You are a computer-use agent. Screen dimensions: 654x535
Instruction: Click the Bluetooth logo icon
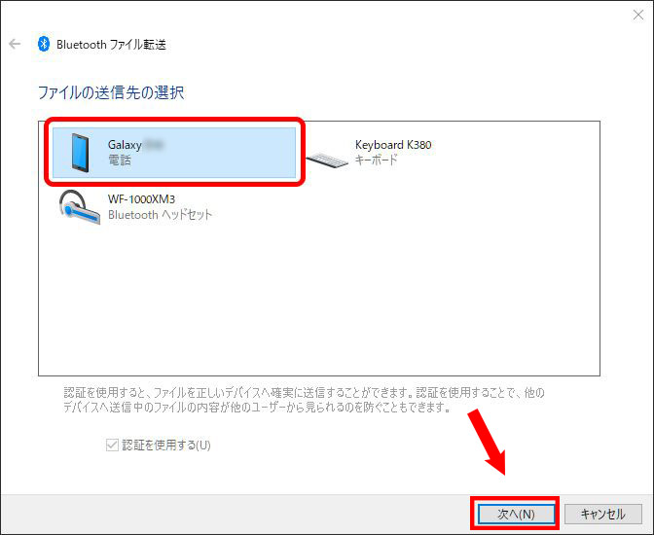click(44, 44)
